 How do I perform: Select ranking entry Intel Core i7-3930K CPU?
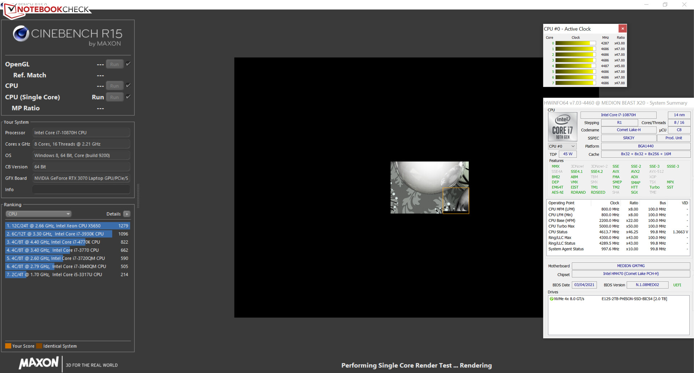pos(68,234)
